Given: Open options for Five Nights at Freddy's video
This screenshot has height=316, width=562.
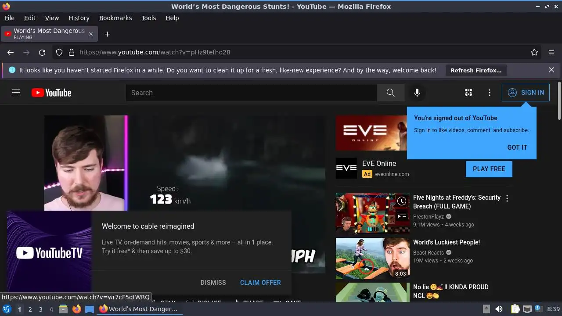Looking at the screenshot, I should (x=507, y=198).
